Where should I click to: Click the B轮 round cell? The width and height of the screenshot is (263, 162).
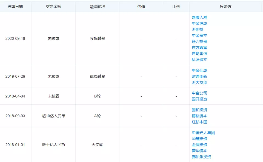pyautogui.click(x=97, y=96)
